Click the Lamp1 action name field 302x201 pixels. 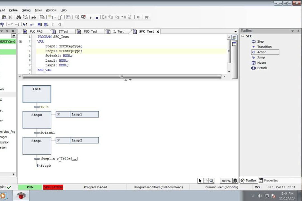tap(84, 114)
